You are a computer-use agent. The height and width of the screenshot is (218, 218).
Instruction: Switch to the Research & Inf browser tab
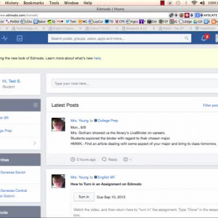(134, 28)
